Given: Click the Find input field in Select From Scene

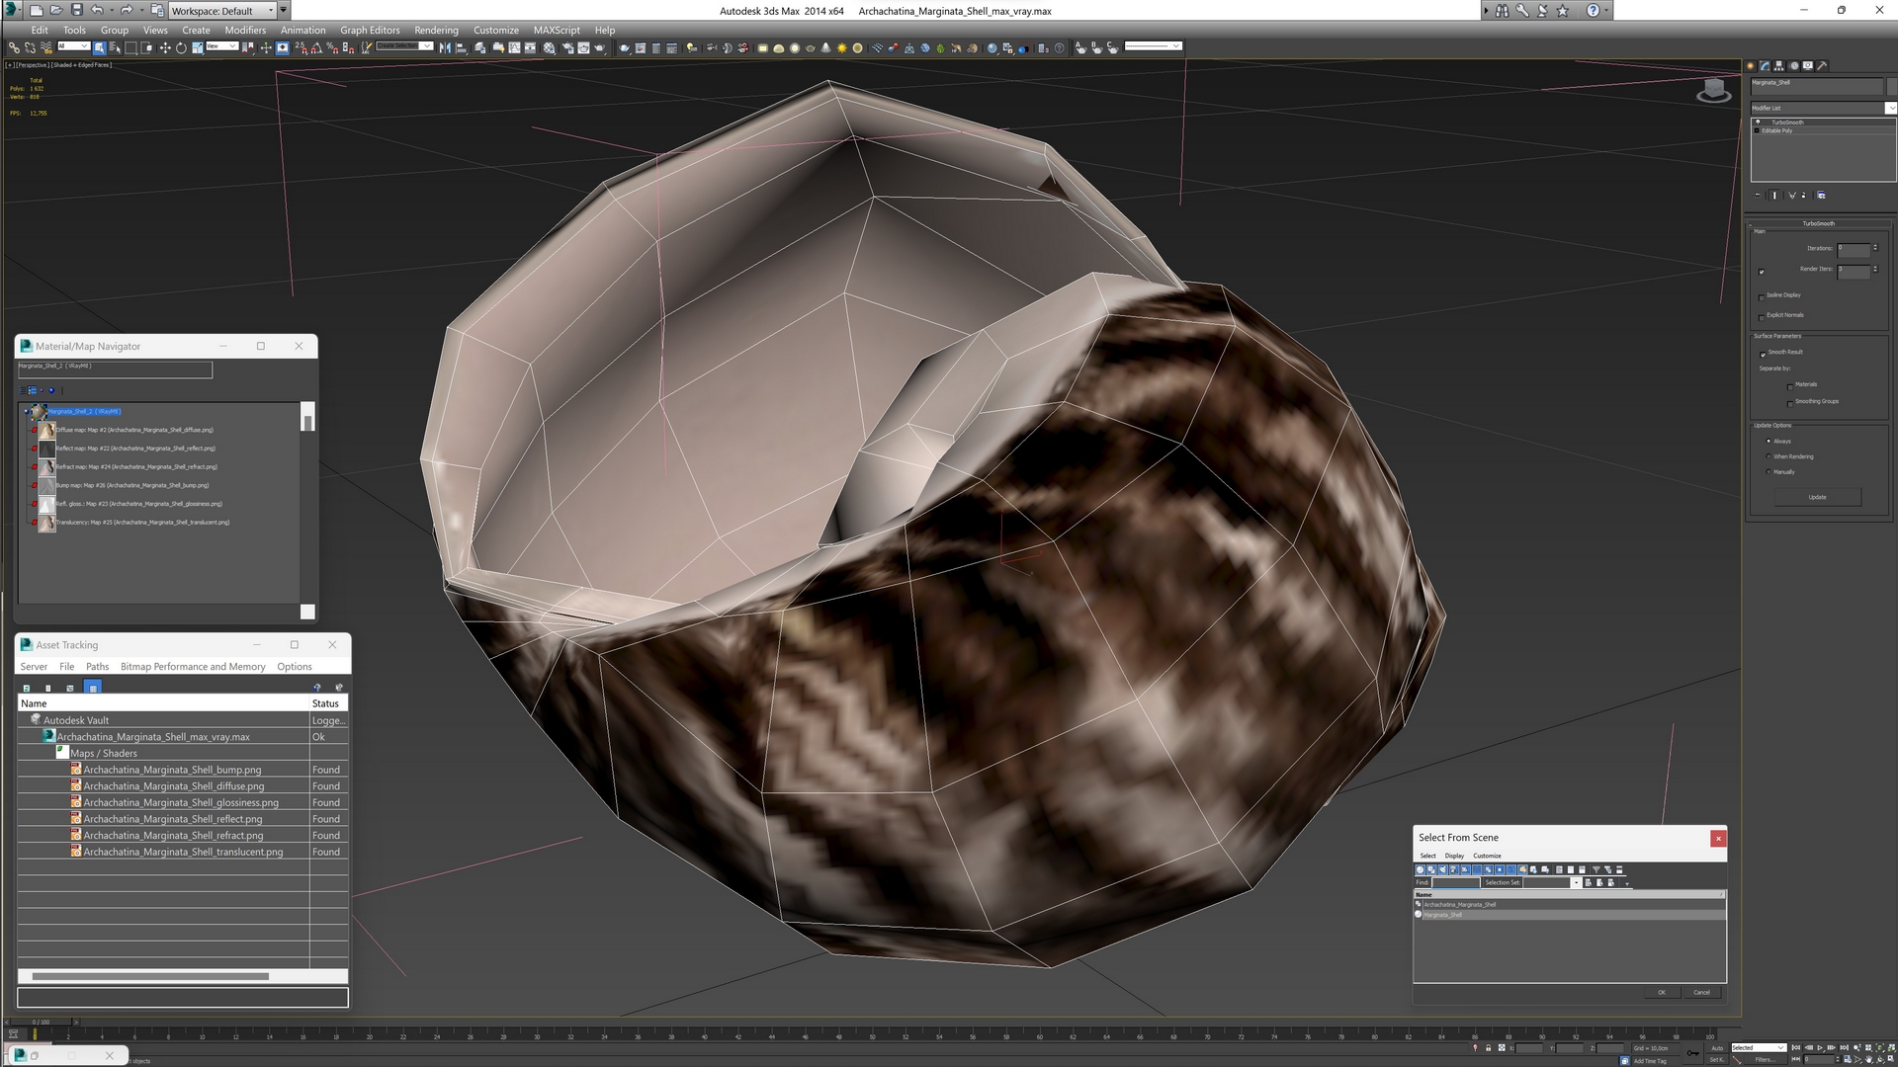Looking at the screenshot, I should tap(1455, 883).
